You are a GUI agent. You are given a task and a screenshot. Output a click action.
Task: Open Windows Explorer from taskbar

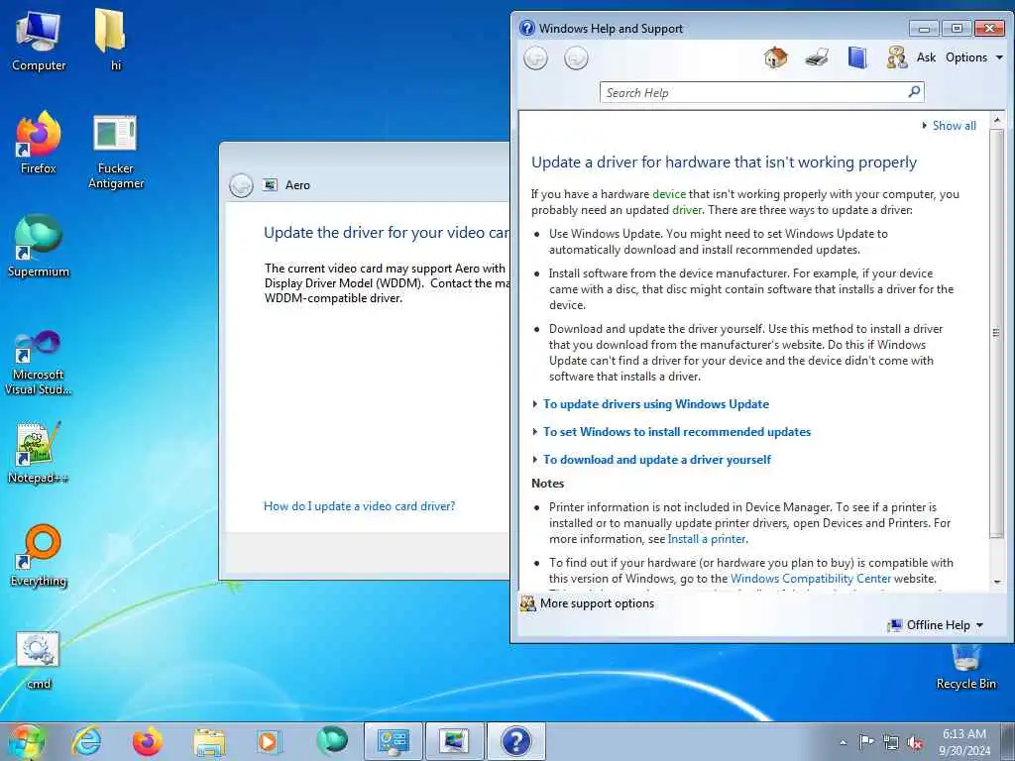[x=208, y=741]
